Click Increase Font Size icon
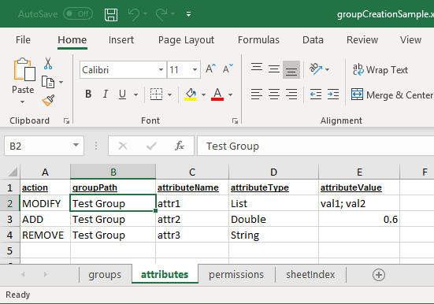 tap(210, 69)
